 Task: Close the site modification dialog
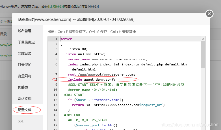point(209,14)
